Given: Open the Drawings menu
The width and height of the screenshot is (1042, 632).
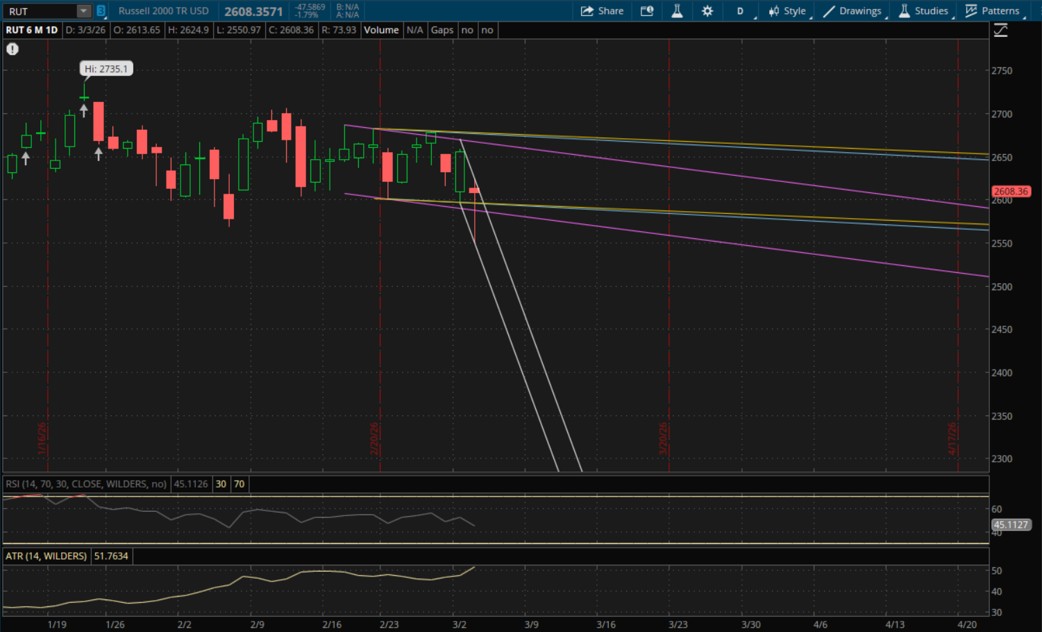Looking at the screenshot, I should pyautogui.click(x=852, y=11).
